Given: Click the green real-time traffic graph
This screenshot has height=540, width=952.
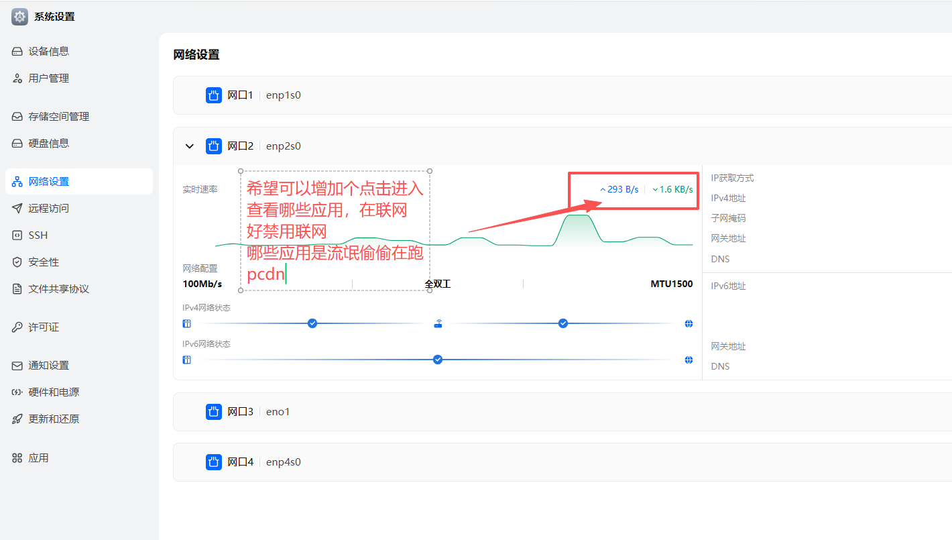Looking at the screenshot, I should (x=454, y=231).
